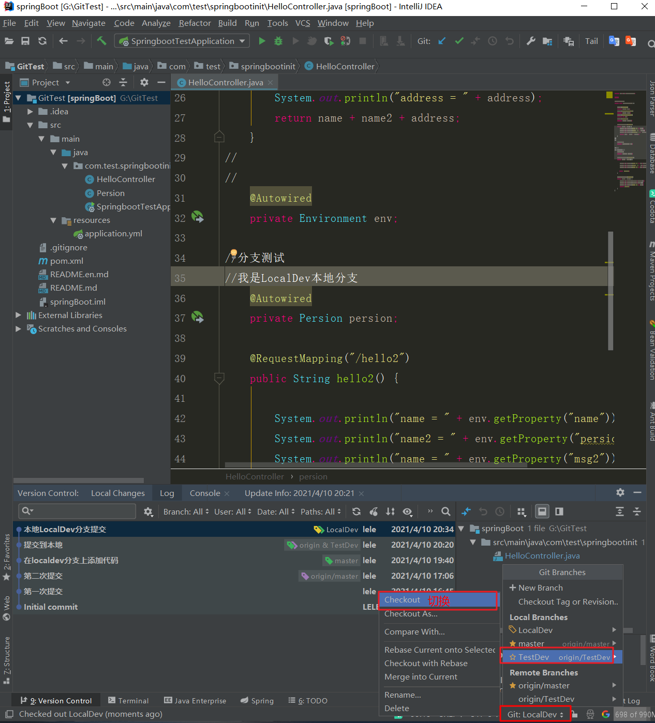Click the cherry-pick icon in the Log toolbar
Screen dimensions: 655x723
tap(374, 511)
